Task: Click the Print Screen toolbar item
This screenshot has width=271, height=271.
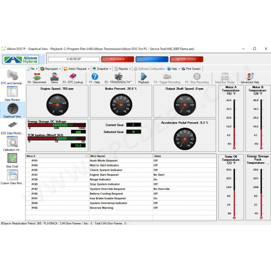Action: tap(191, 69)
